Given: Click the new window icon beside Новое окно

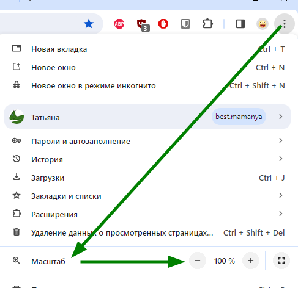Looking at the screenshot, I should [17, 67].
